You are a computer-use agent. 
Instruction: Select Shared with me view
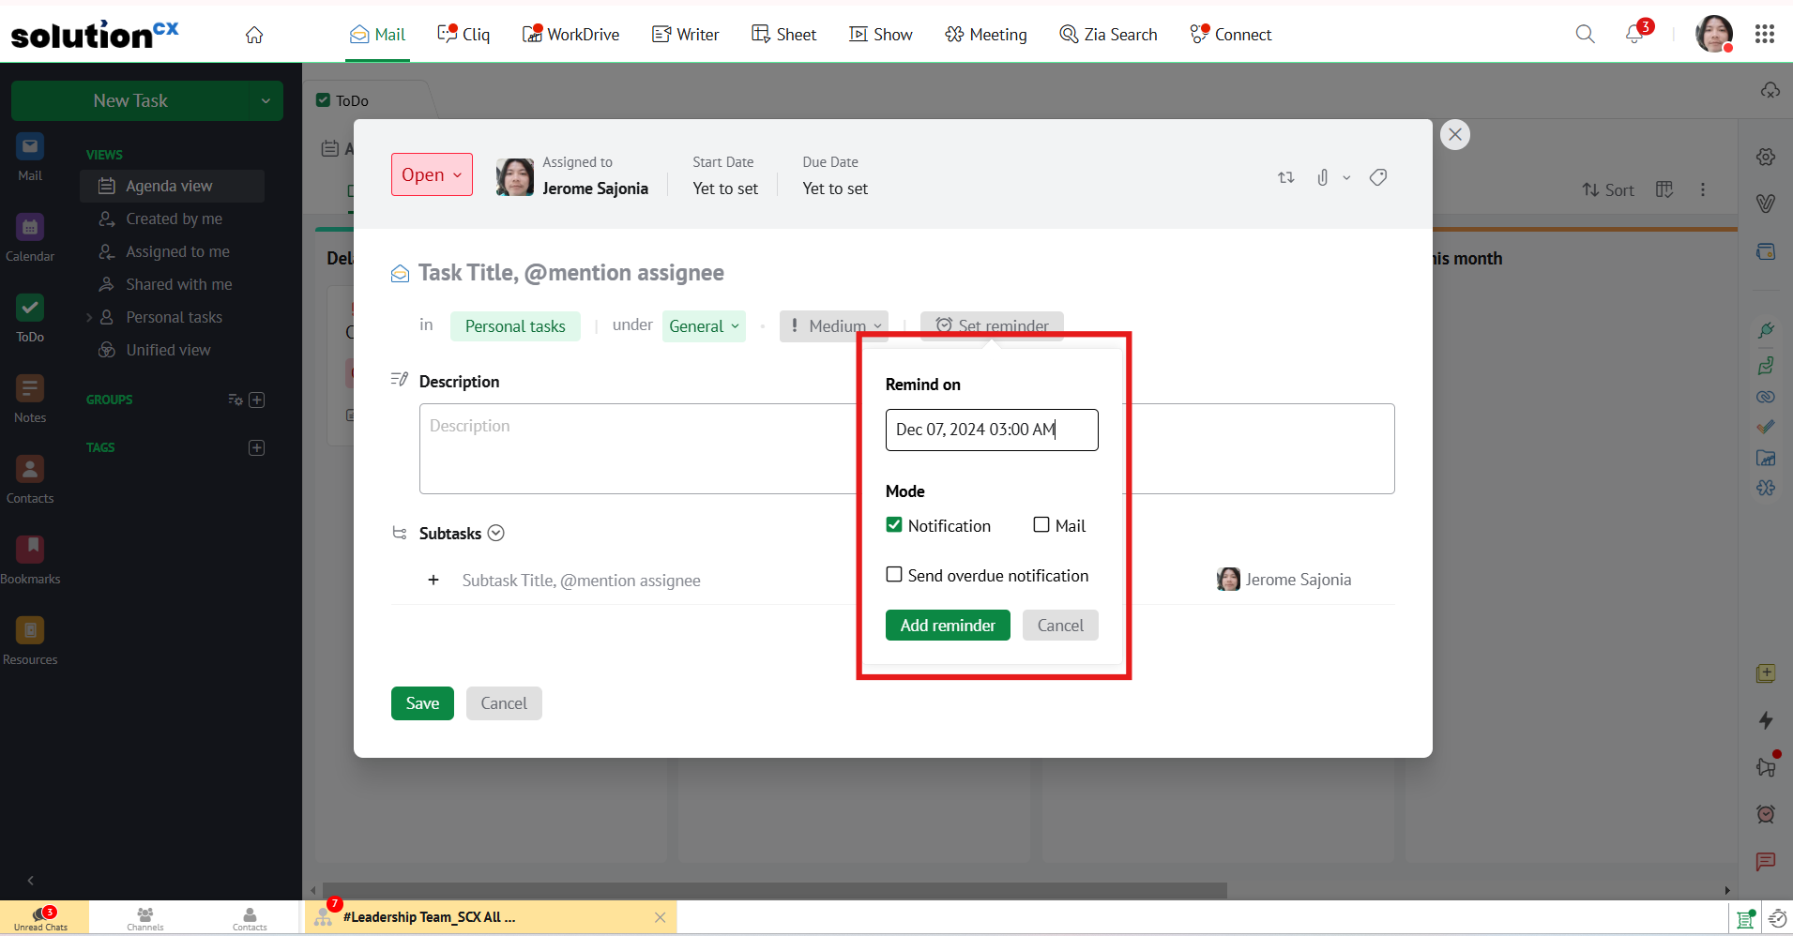[x=172, y=284]
